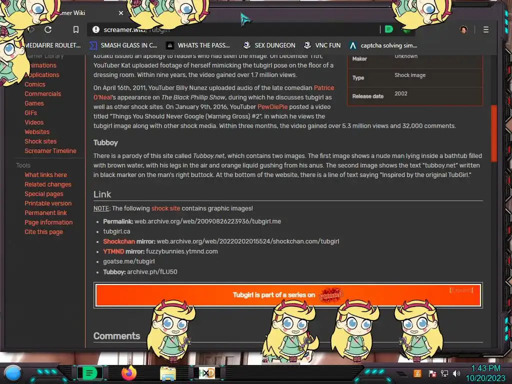Screen dimensions: 512x384
Task: Open Special pages tool
Action: pos(44,193)
